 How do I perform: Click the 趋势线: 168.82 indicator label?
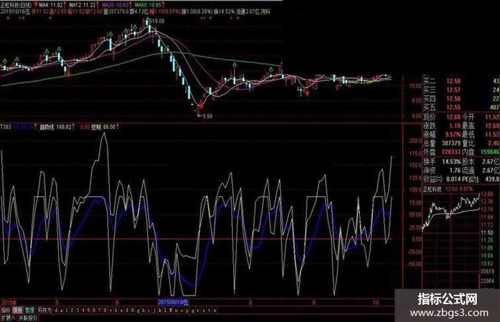click(x=56, y=127)
